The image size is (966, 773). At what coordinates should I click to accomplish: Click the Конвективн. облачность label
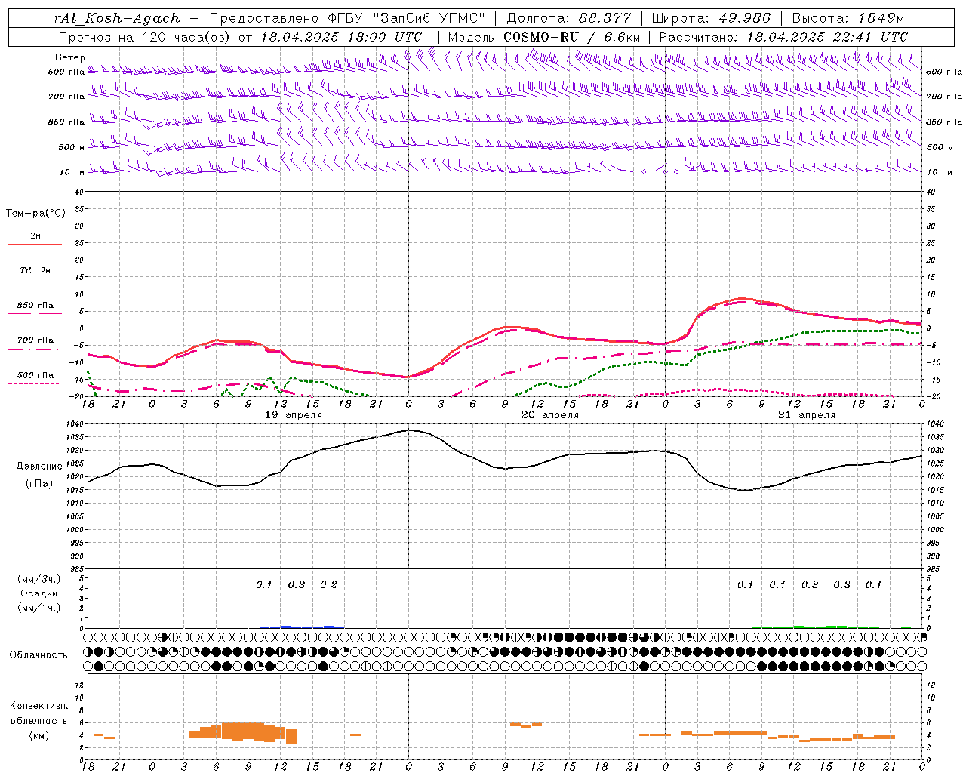click(38, 713)
